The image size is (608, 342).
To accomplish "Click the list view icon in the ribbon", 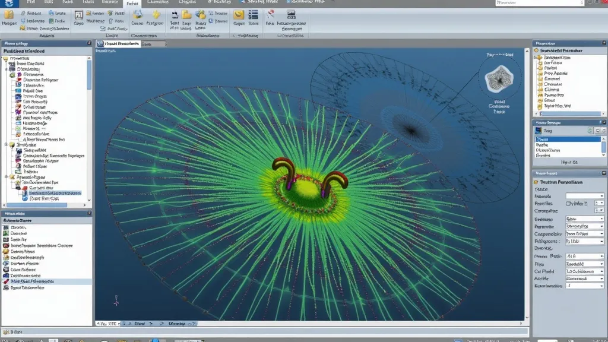I will pos(254,14).
